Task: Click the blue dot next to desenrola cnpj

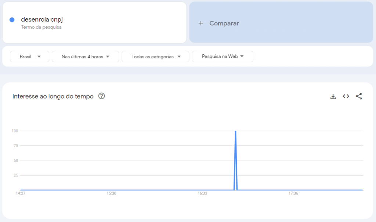Action: pyautogui.click(x=12, y=20)
